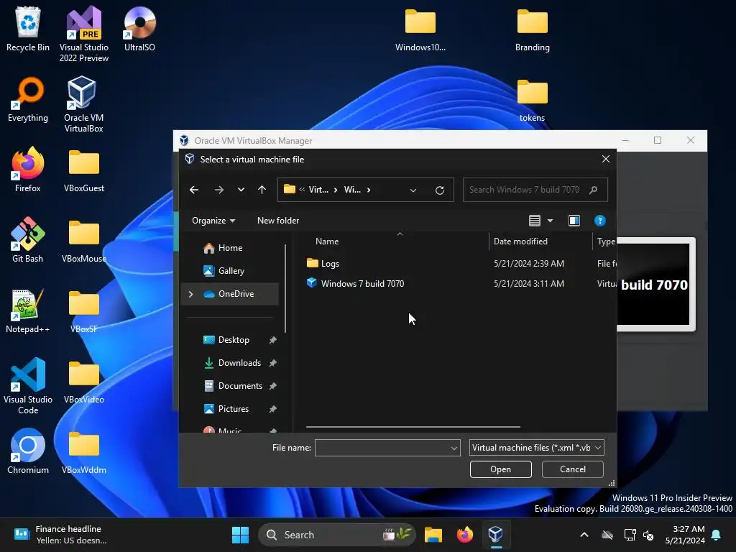
Task: Click the Open button
Action: click(x=500, y=469)
